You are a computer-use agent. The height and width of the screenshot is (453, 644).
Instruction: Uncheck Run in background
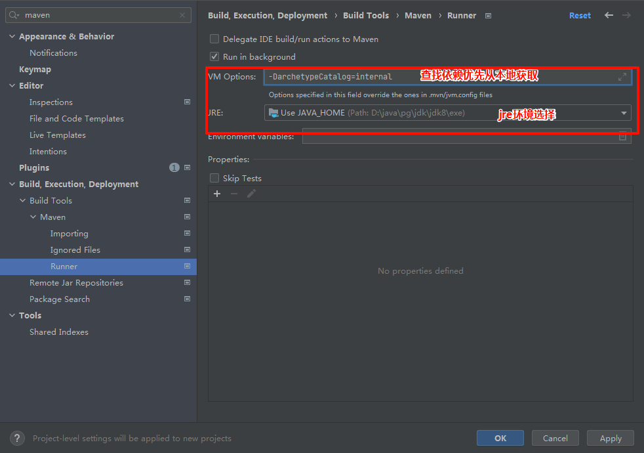click(x=214, y=56)
